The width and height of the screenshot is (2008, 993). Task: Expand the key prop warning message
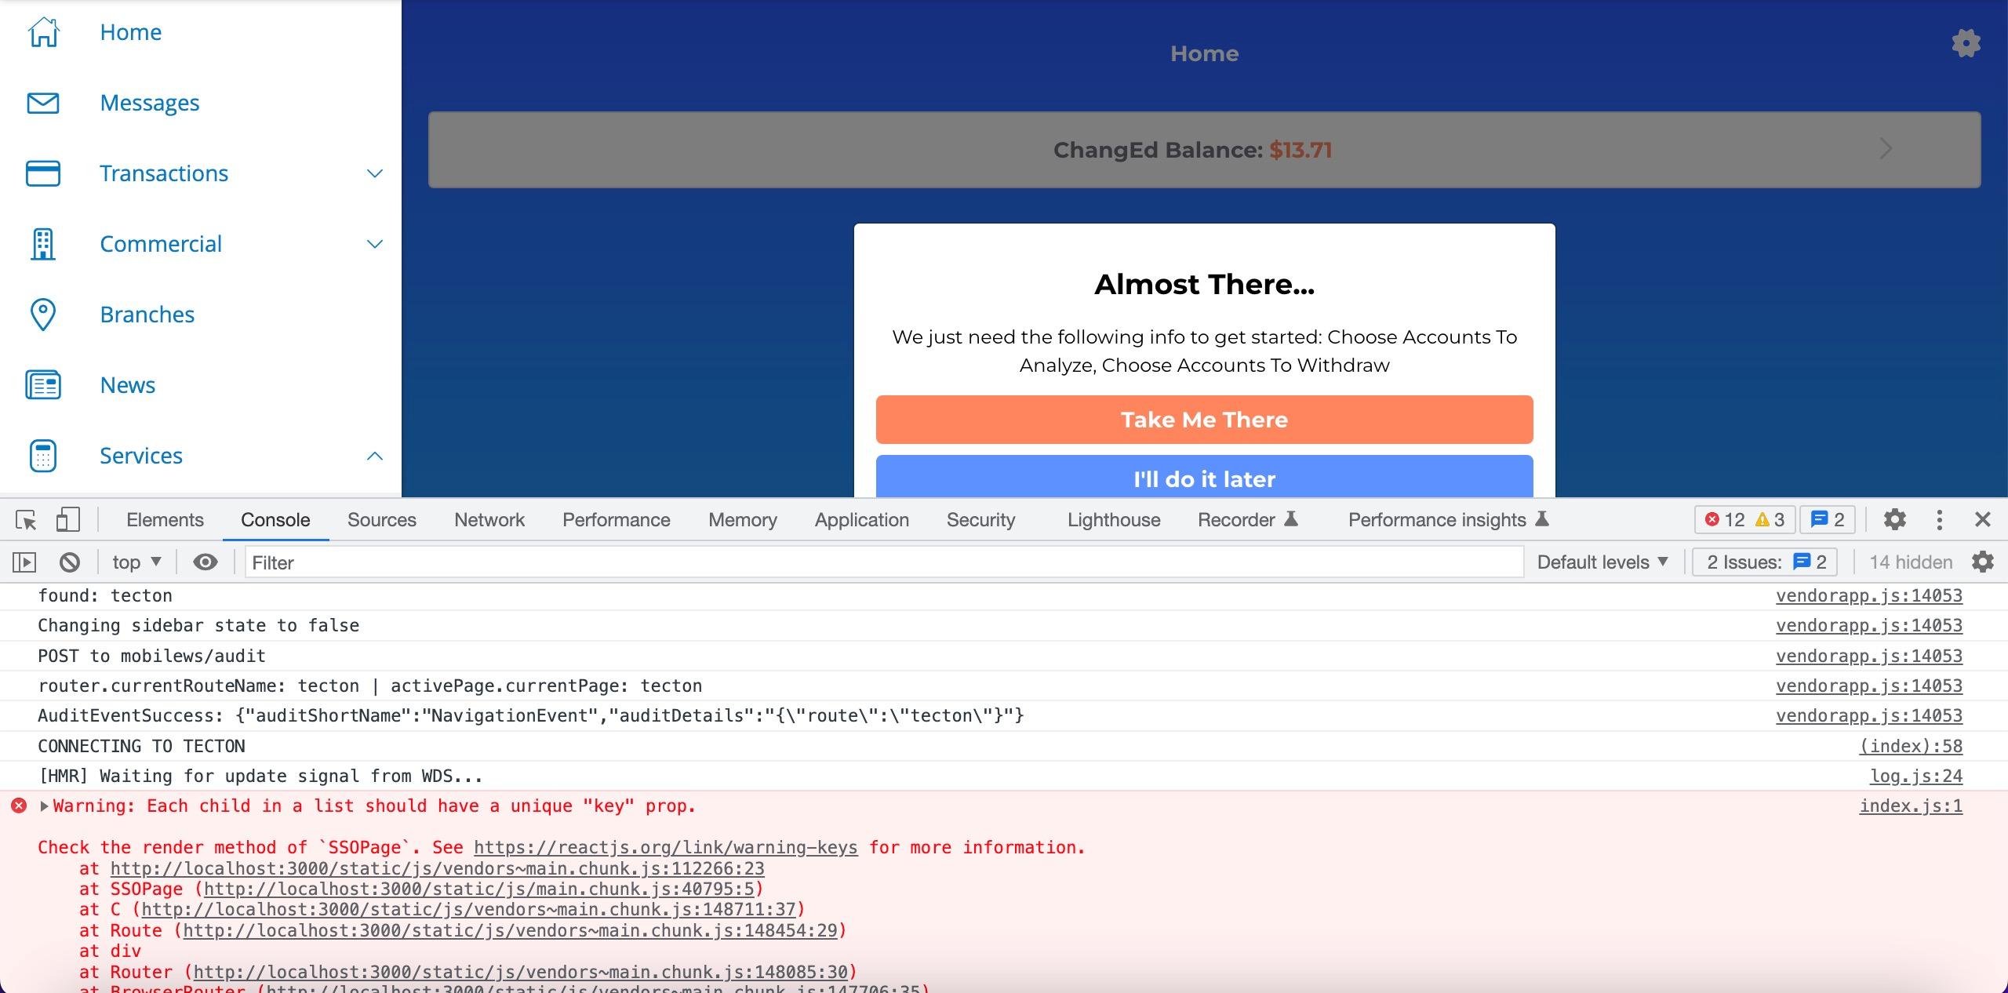pyautogui.click(x=44, y=806)
